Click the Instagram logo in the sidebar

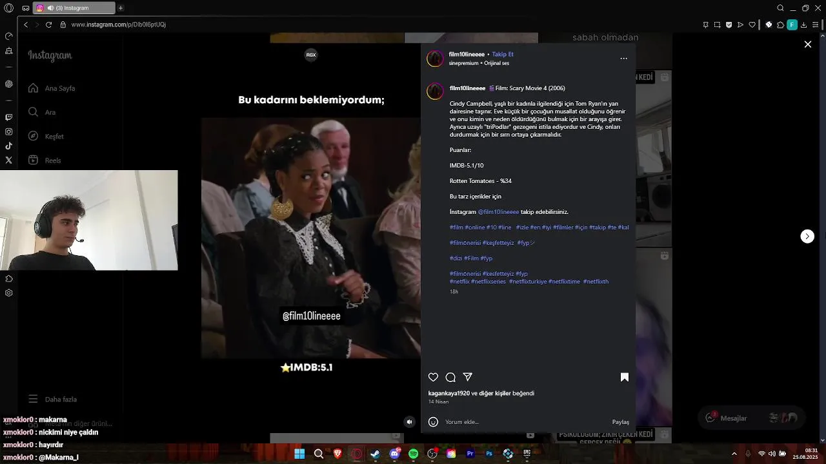tap(50, 55)
